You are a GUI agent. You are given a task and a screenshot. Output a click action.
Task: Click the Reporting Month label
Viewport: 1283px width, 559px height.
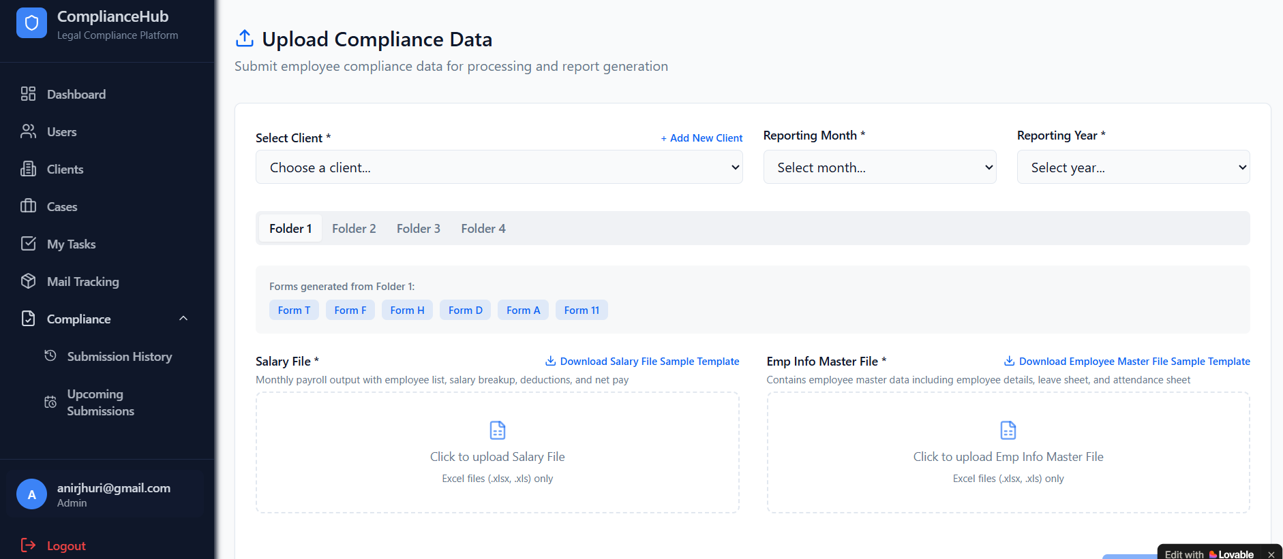tap(814, 135)
